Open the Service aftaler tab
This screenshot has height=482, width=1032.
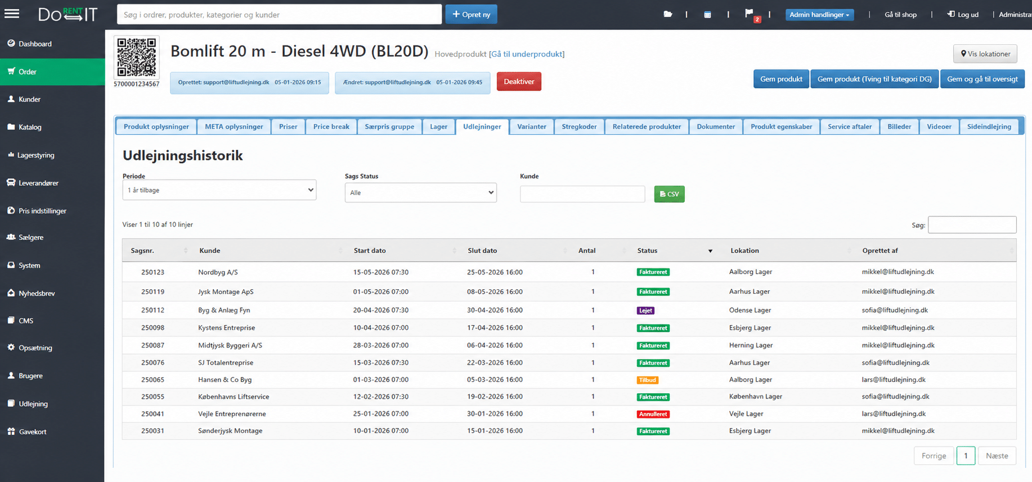tap(850, 127)
